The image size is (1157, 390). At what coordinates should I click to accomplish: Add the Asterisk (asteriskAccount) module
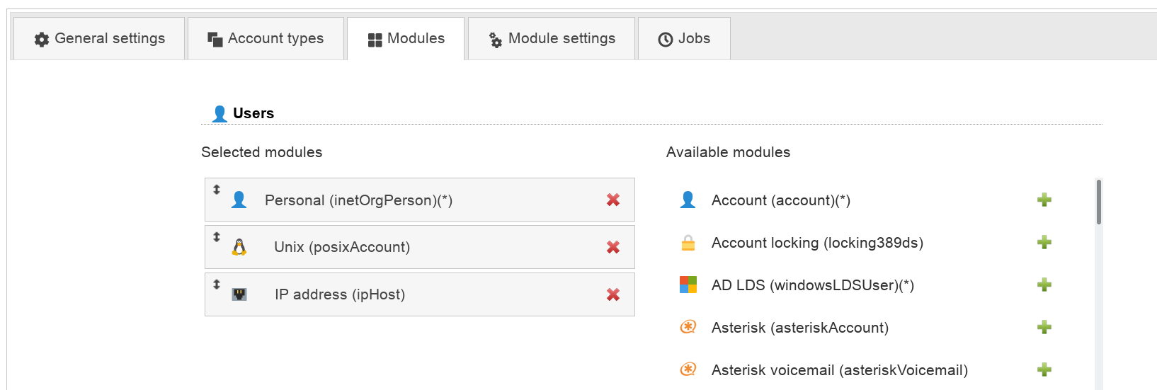click(x=1044, y=328)
